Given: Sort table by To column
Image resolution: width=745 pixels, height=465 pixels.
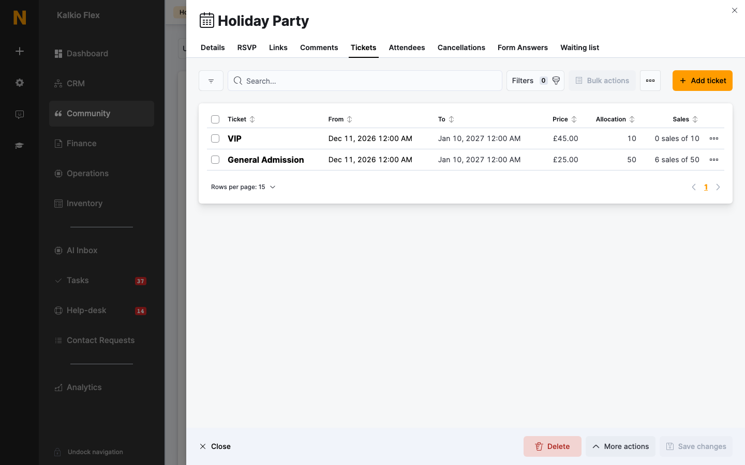Looking at the screenshot, I should 452,119.
